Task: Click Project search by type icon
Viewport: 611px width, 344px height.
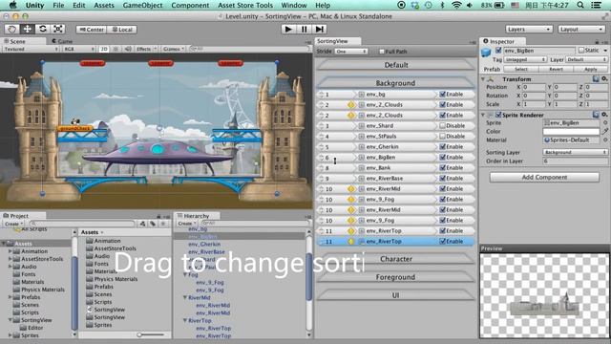Action: 142,224
